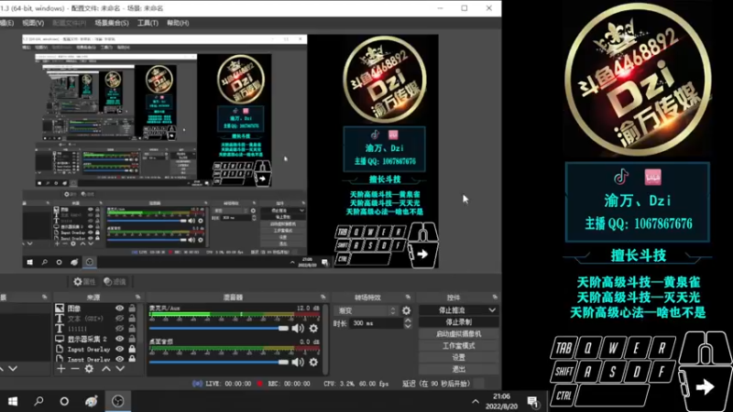This screenshot has height=412, width=733.
Task: Lock the 显示器采集 2 source
Action: coord(132,339)
